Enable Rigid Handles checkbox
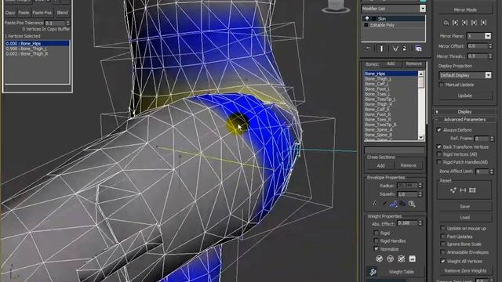 pos(376,240)
